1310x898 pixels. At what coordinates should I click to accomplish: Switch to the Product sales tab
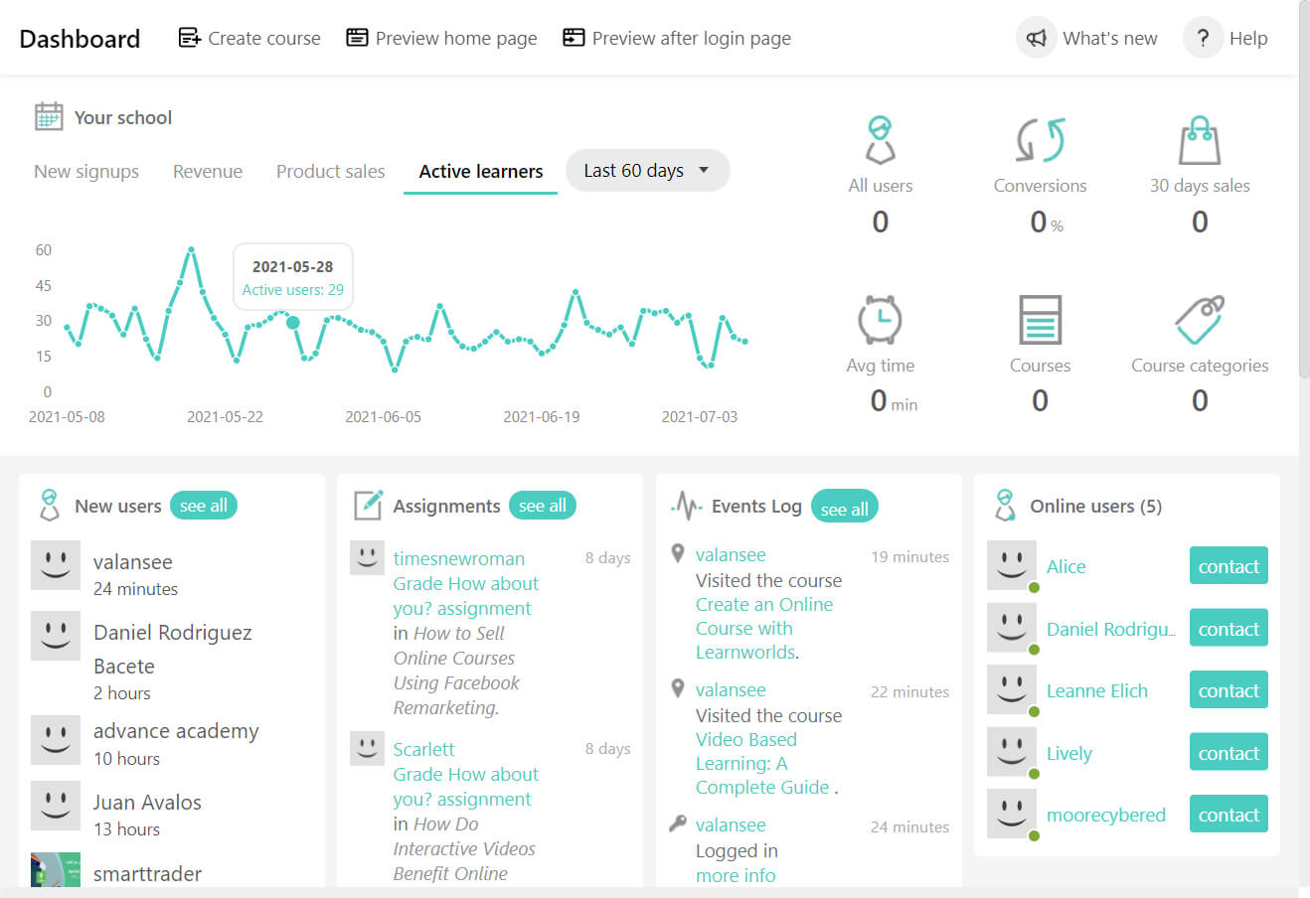330,171
